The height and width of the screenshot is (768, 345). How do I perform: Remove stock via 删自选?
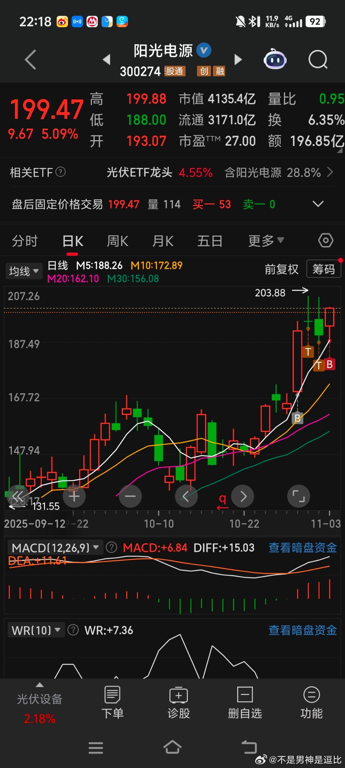[x=245, y=703]
